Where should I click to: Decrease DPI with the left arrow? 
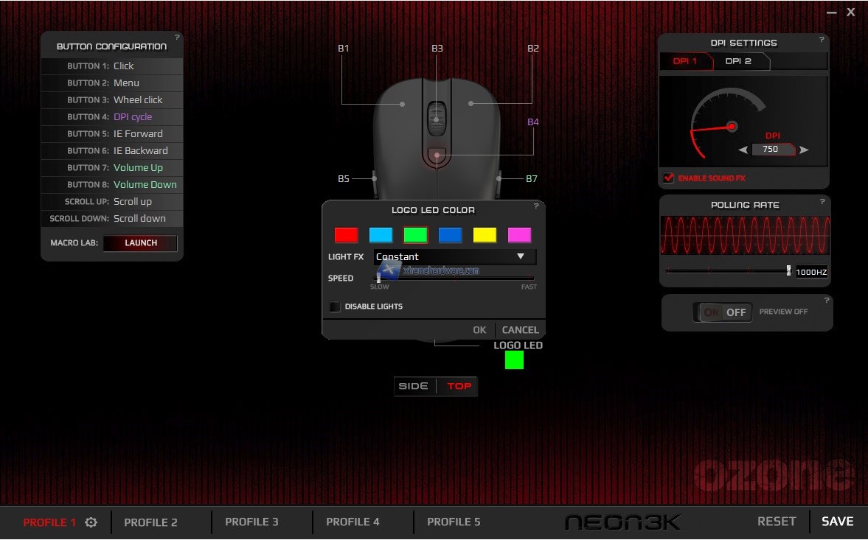coord(743,150)
